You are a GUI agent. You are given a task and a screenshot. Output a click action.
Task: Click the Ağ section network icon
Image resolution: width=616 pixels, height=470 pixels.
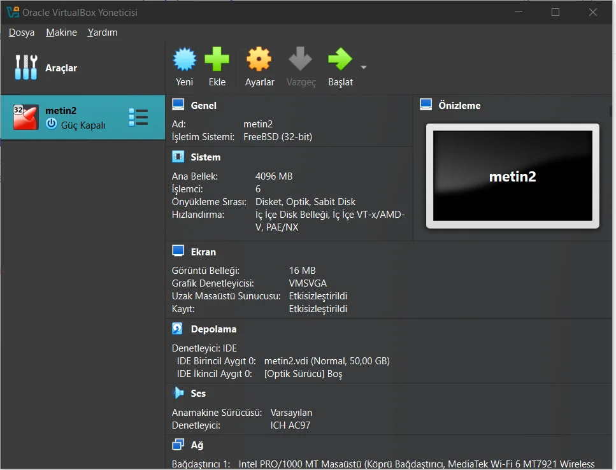point(178,445)
